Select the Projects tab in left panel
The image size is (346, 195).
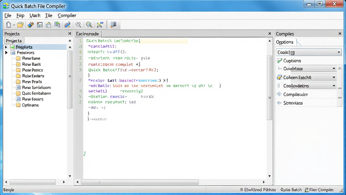click(x=14, y=41)
